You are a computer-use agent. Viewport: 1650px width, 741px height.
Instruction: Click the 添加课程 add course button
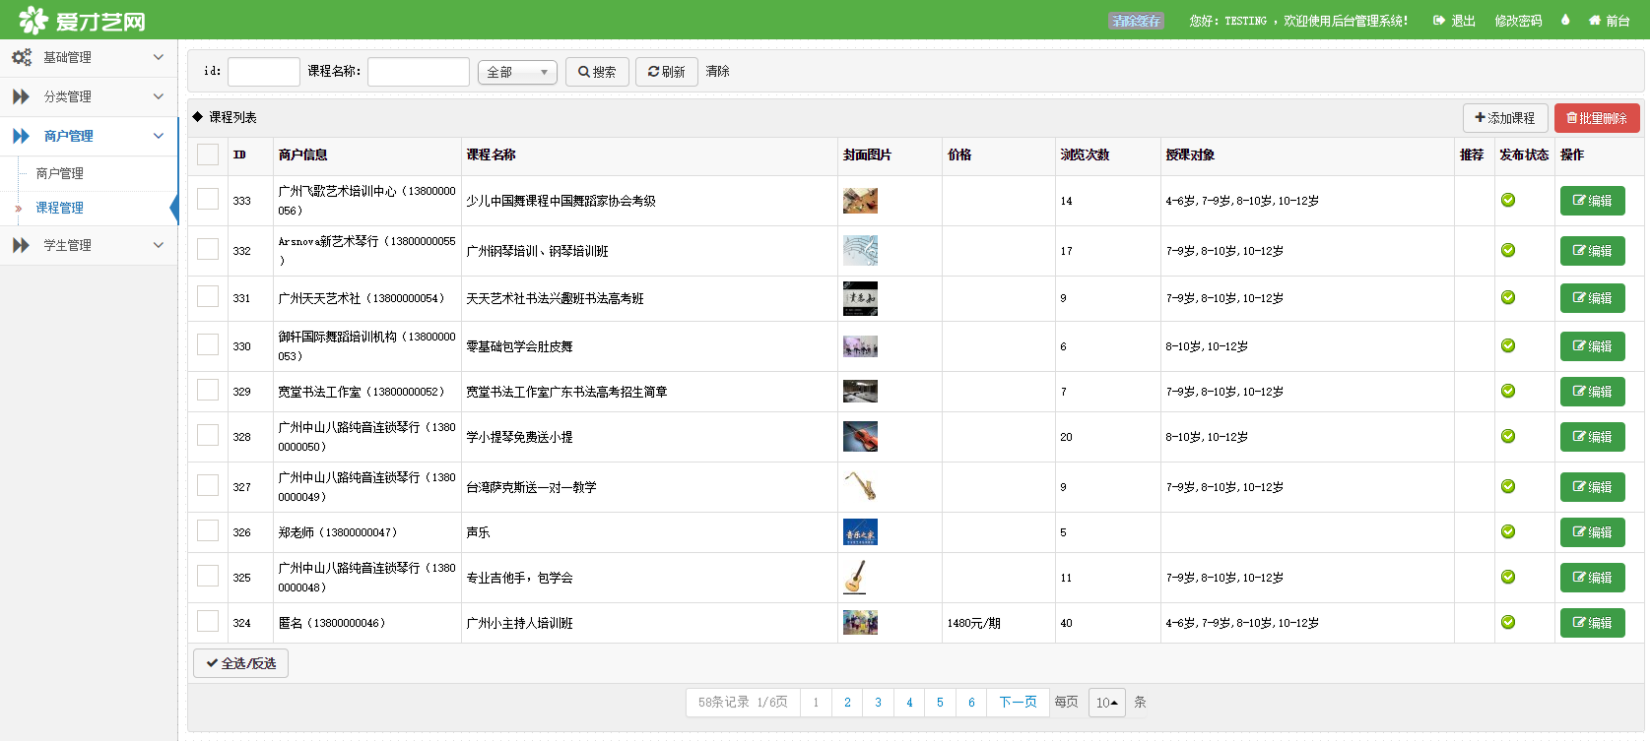click(x=1505, y=118)
